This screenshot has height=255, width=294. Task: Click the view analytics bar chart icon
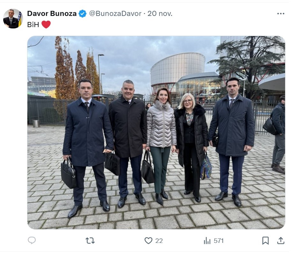pyautogui.click(x=207, y=241)
